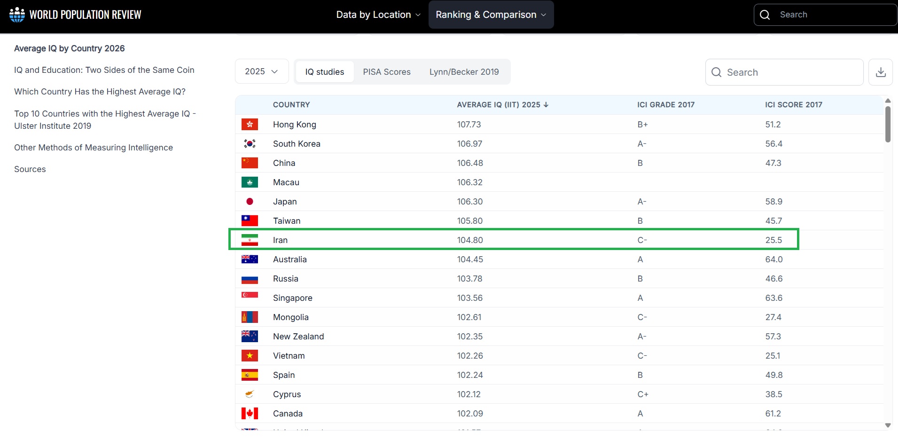The width and height of the screenshot is (898, 439).
Task: Click the Canada flag icon
Action: [x=250, y=413]
